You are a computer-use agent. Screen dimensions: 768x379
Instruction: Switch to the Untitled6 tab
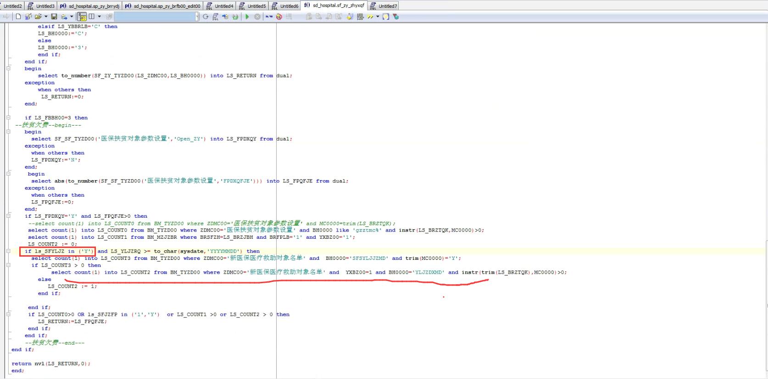[285, 6]
